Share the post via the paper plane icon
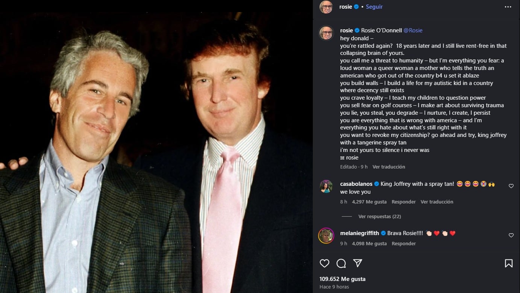Screen dimensions: 520x293 click(x=358, y=263)
